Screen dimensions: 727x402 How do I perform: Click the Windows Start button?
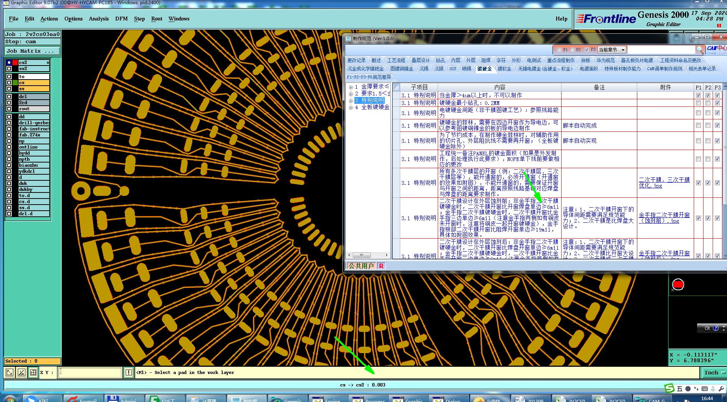tap(10, 399)
